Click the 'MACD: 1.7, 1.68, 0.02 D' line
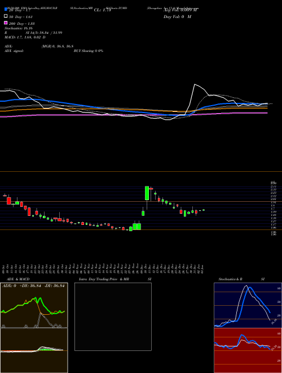Screen dimensions: 282x373 (25, 37)
